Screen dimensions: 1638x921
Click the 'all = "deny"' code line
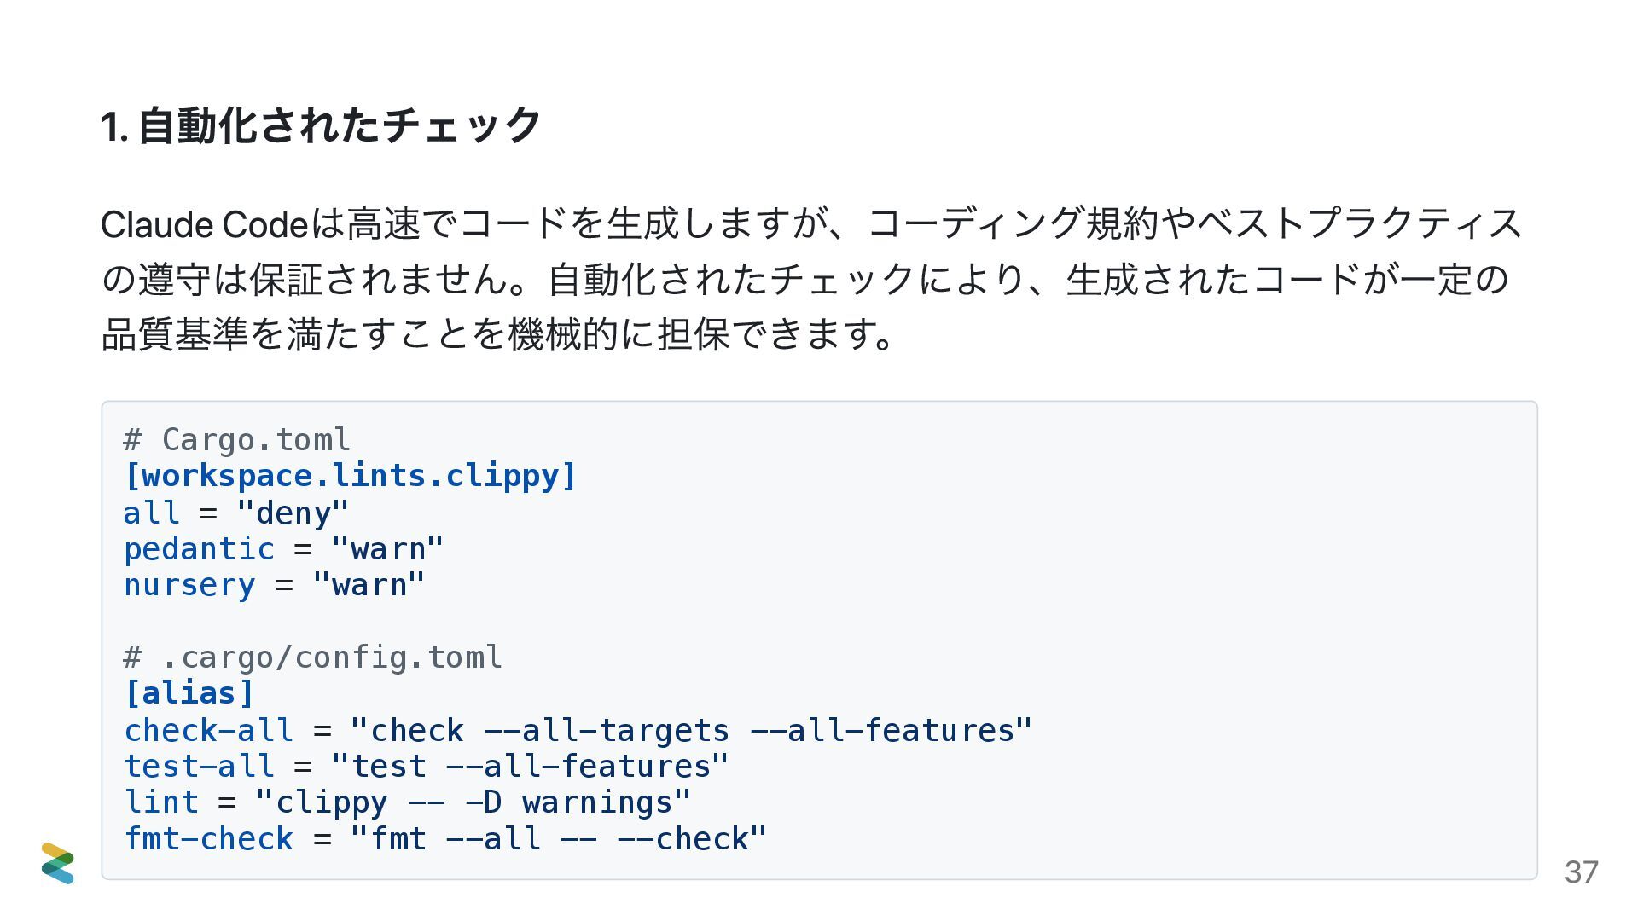[236, 513]
